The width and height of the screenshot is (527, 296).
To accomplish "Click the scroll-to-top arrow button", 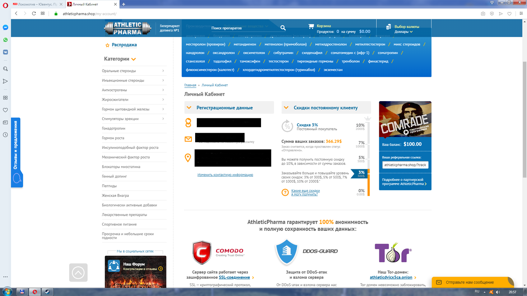I will pos(78,273).
